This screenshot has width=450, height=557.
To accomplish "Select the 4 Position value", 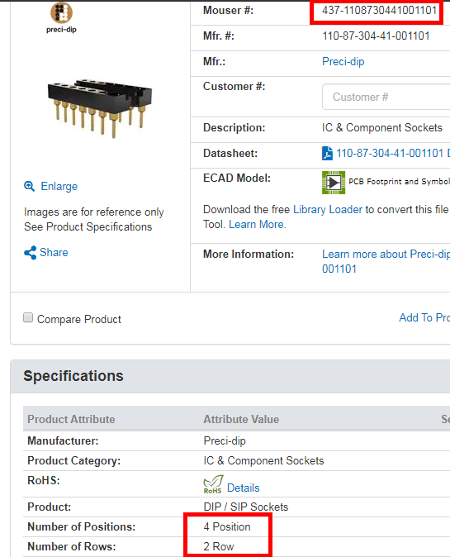I will (x=227, y=526).
